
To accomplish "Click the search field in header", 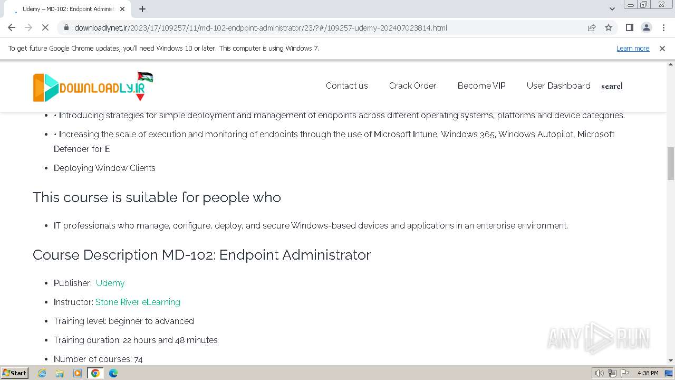I will [612, 86].
